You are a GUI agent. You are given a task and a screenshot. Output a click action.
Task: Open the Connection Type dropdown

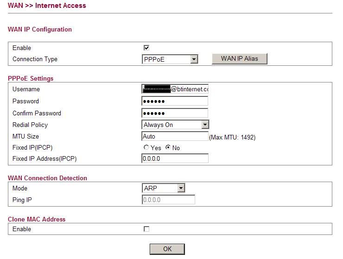click(170, 59)
